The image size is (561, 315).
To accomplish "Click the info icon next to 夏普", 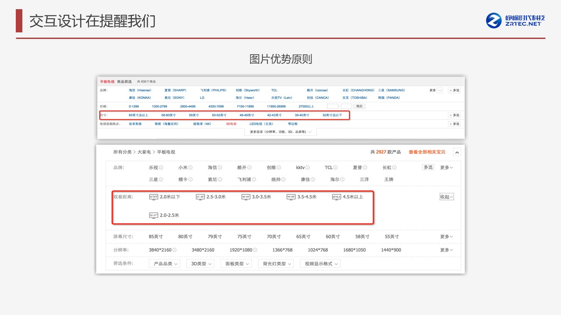I will [x=365, y=168].
